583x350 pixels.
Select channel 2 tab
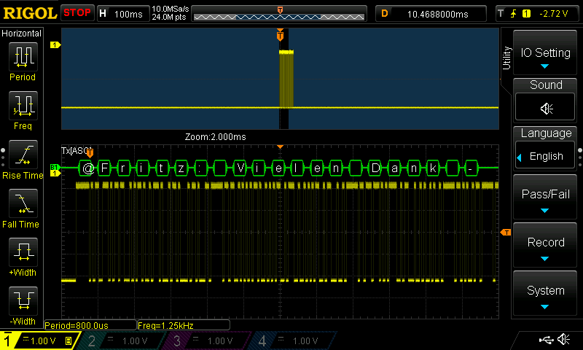(121, 341)
